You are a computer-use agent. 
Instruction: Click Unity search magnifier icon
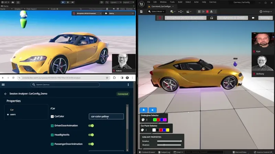107,2
